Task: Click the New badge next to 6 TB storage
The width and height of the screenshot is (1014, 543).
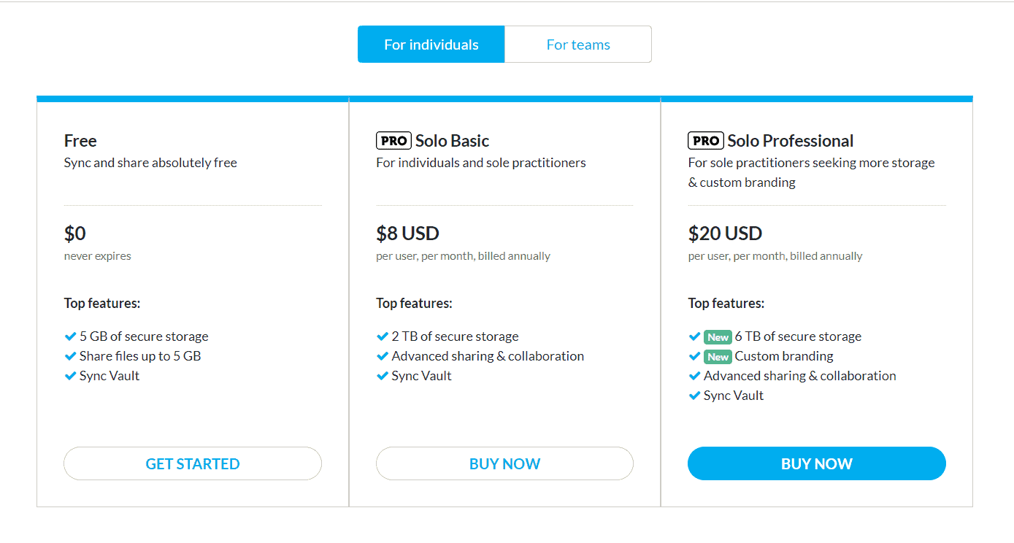Action: point(718,337)
